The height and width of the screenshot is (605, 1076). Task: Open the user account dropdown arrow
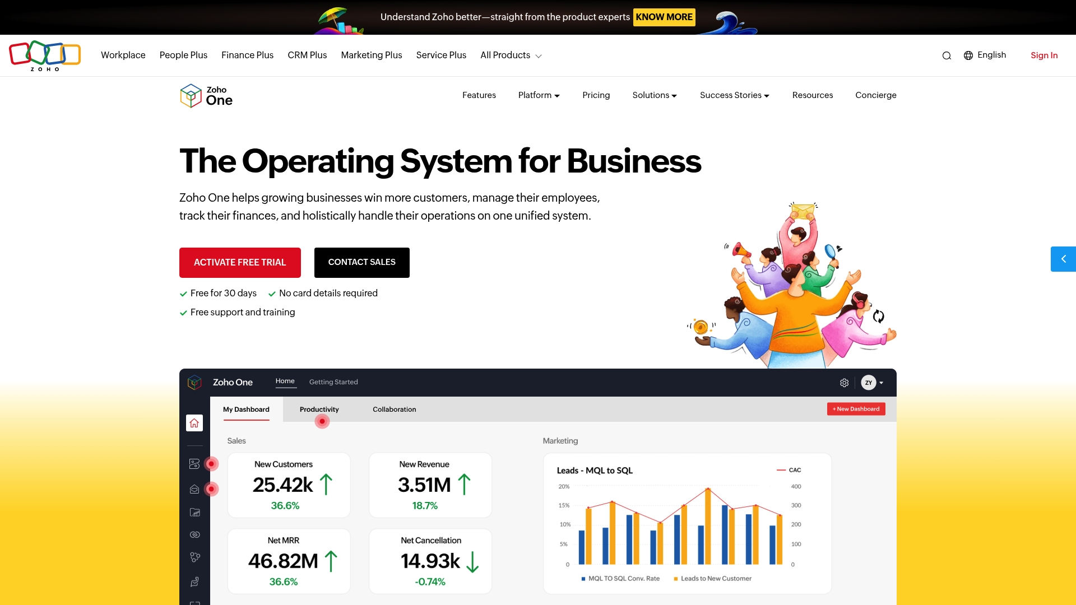[x=882, y=383]
